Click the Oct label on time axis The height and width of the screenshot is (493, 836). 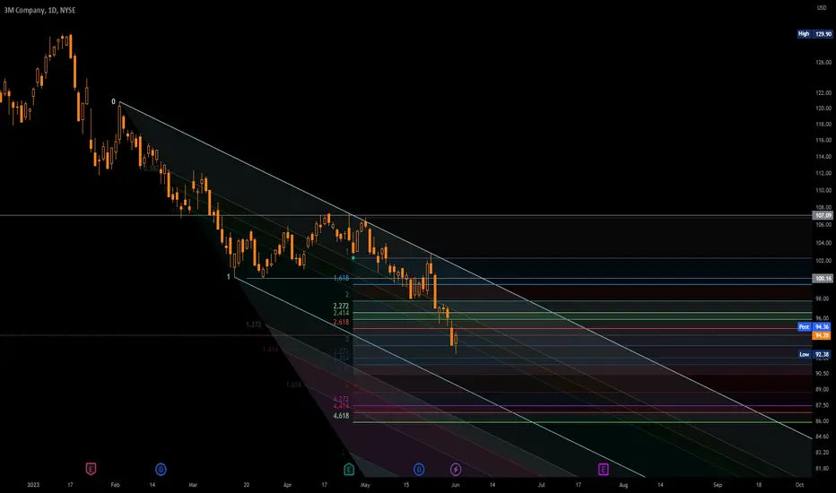[x=799, y=484]
